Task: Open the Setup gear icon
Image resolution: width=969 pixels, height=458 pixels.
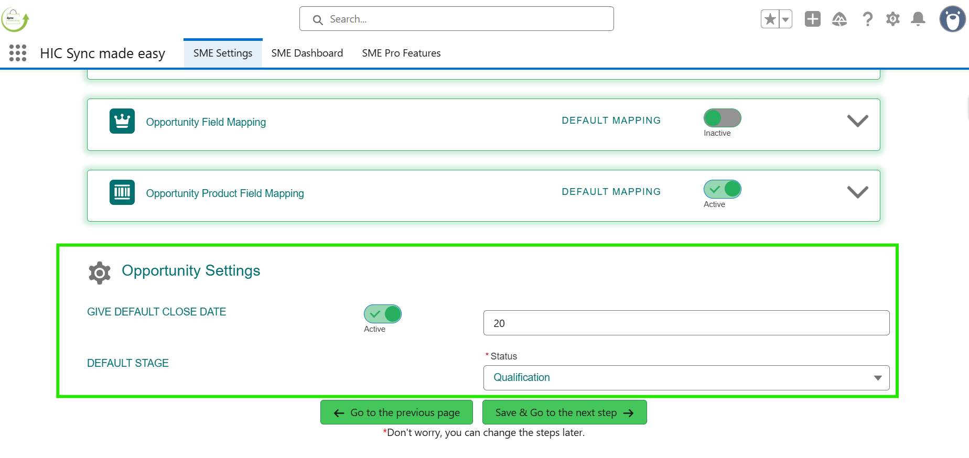Action: point(892,19)
